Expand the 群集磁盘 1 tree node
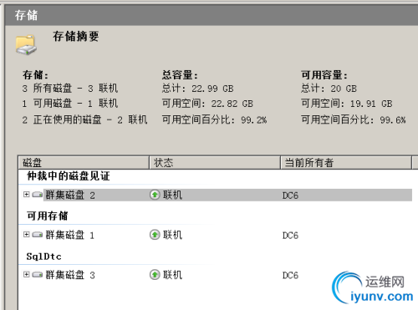Screen dimensions: 418x310 (x=26, y=235)
